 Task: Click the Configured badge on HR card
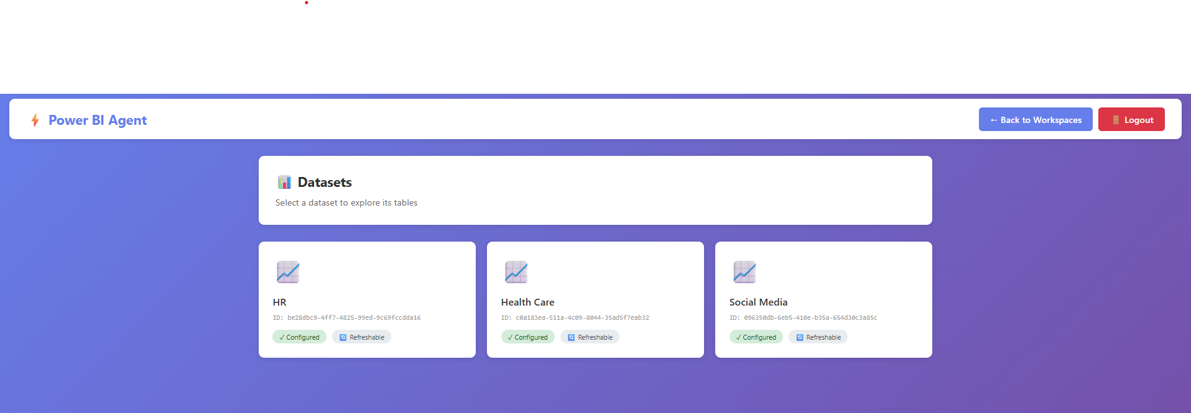[299, 337]
